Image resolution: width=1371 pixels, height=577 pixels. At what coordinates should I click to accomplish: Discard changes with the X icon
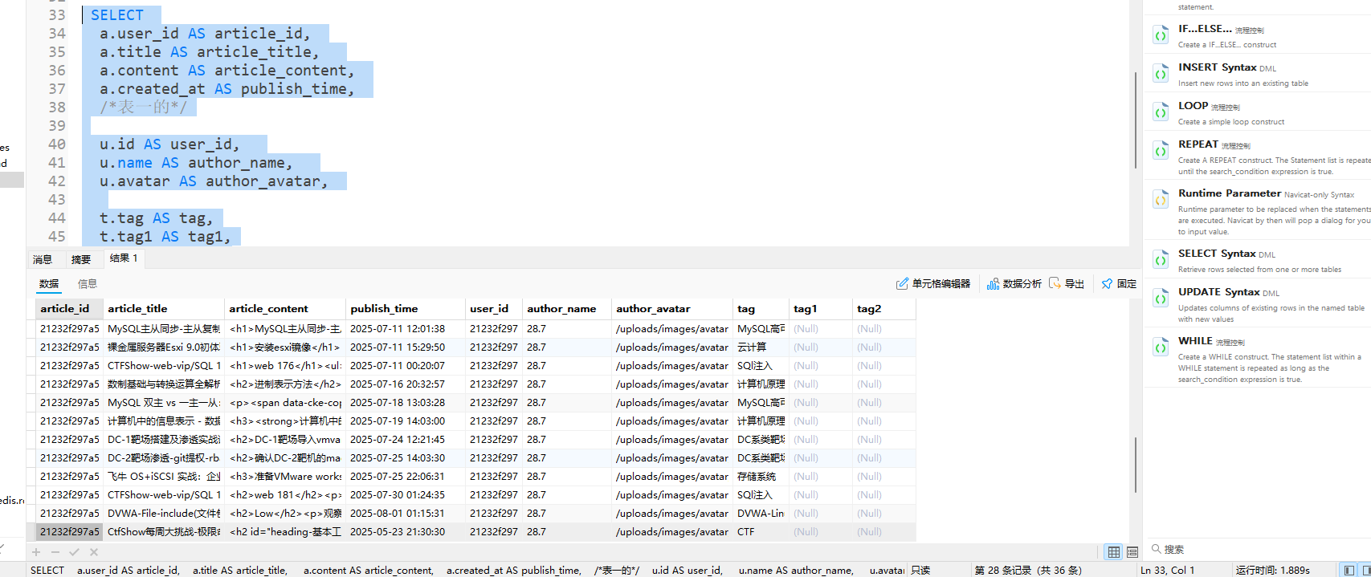[x=94, y=552]
